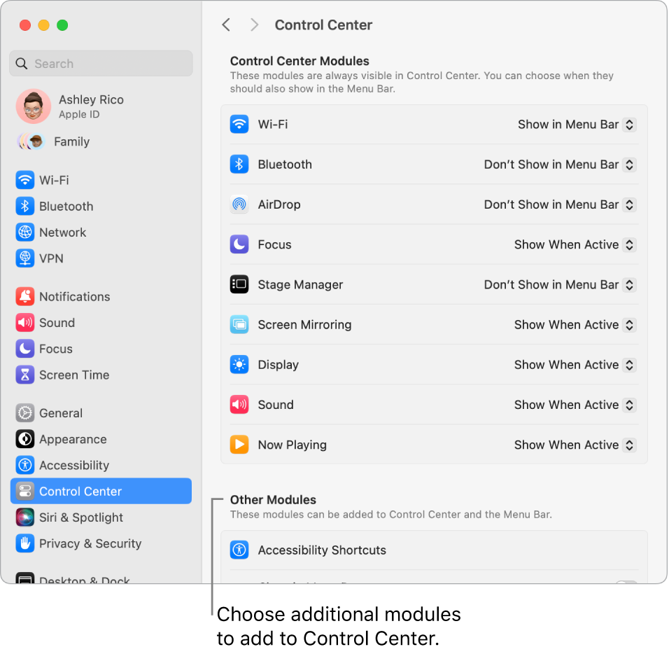Click the Stage Manager icon
669x654 pixels.
click(239, 284)
